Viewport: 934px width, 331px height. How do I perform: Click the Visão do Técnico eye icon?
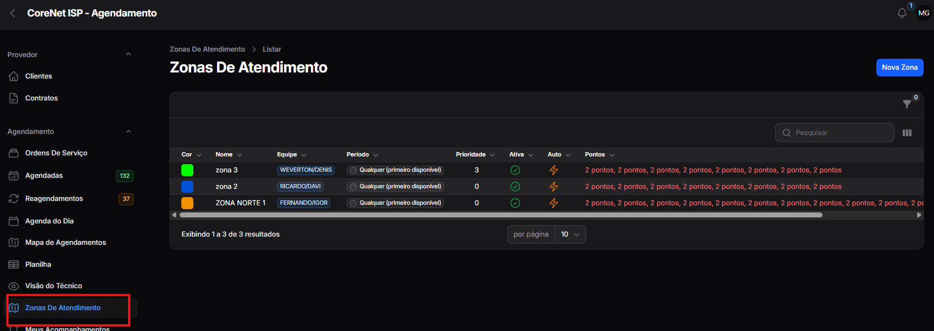click(14, 286)
